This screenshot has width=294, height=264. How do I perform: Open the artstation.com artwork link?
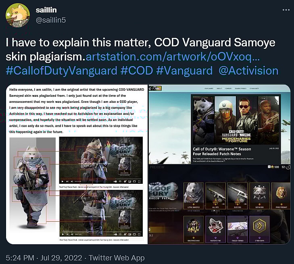tap(173, 56)
